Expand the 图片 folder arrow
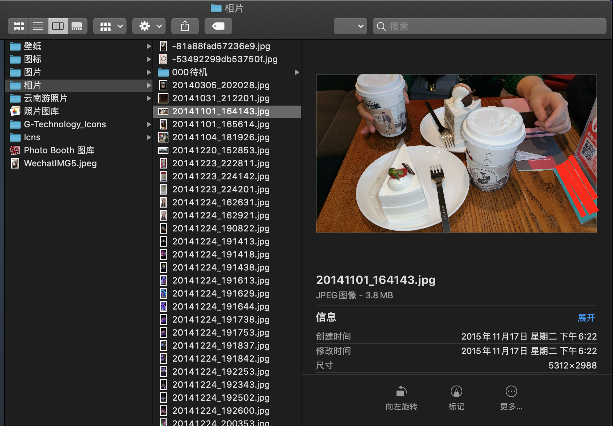 tap(149, 72)
